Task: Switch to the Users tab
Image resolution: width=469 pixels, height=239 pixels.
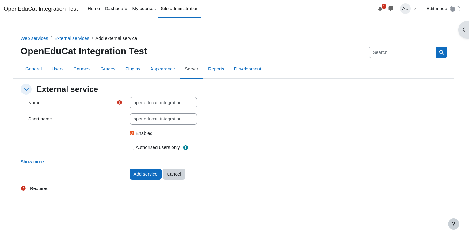Action: [x=58, y=69]
